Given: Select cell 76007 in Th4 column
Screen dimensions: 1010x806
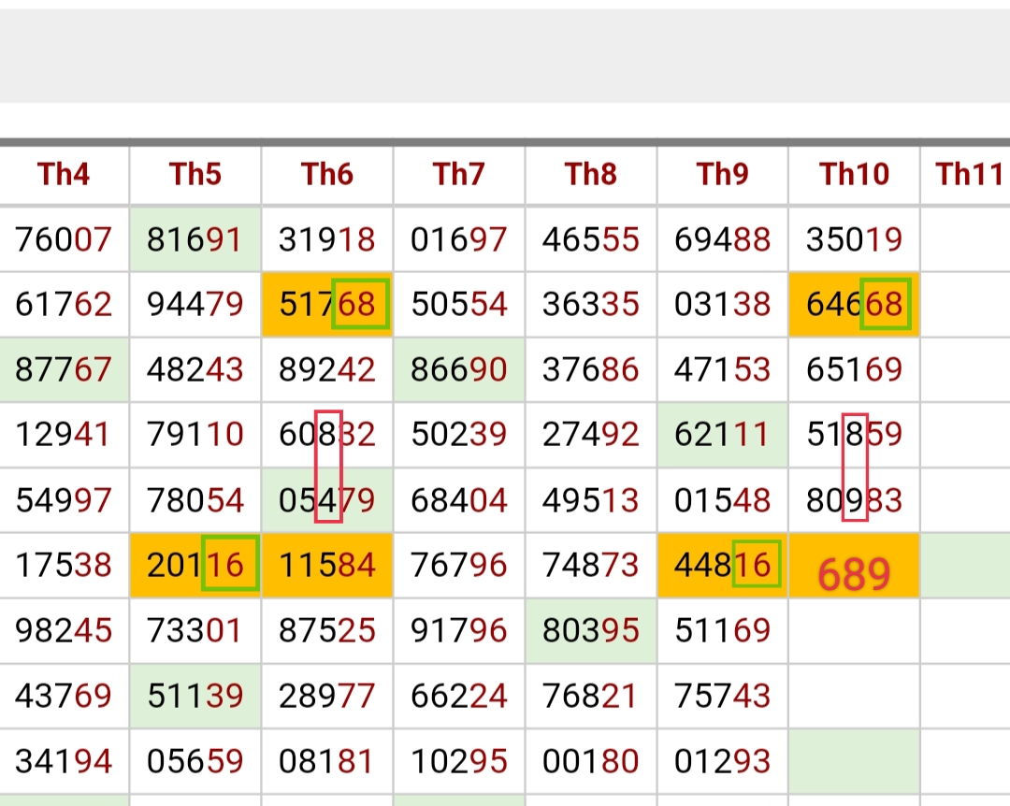Looking at the screenshot, I should 64,239.
